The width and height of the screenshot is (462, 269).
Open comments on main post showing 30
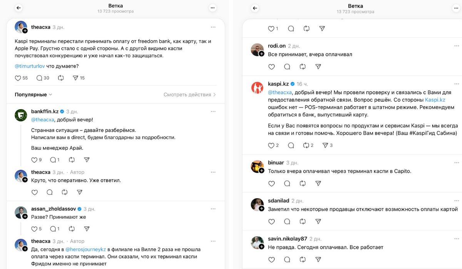39,78
